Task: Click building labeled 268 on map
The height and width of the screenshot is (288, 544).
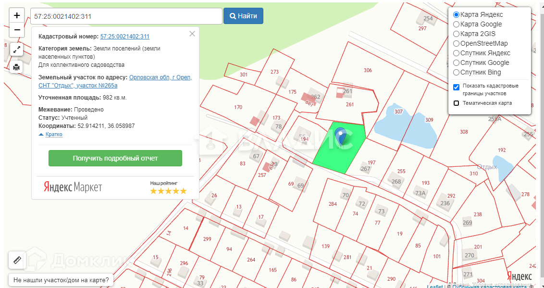Action: (396, 181)
